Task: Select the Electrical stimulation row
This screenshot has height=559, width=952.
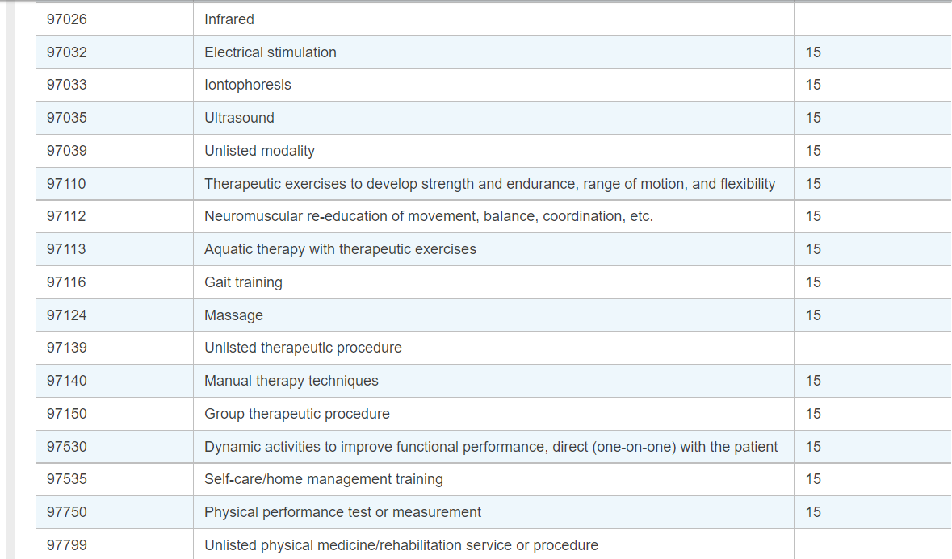Action: pyautogui.click(x=493, y=52)
